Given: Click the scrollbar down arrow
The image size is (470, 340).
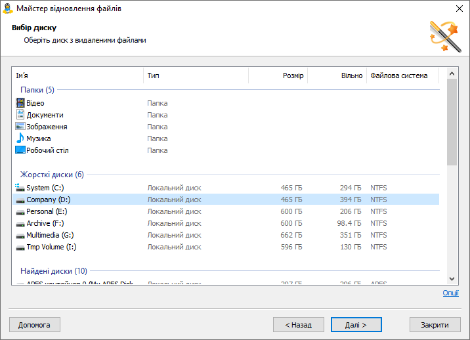Looking at the screenshot, I should (x=452, y=278).
